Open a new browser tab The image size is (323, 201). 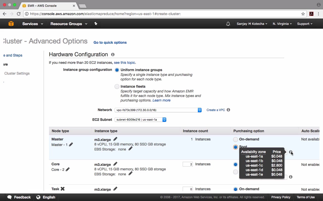(83, 6)
